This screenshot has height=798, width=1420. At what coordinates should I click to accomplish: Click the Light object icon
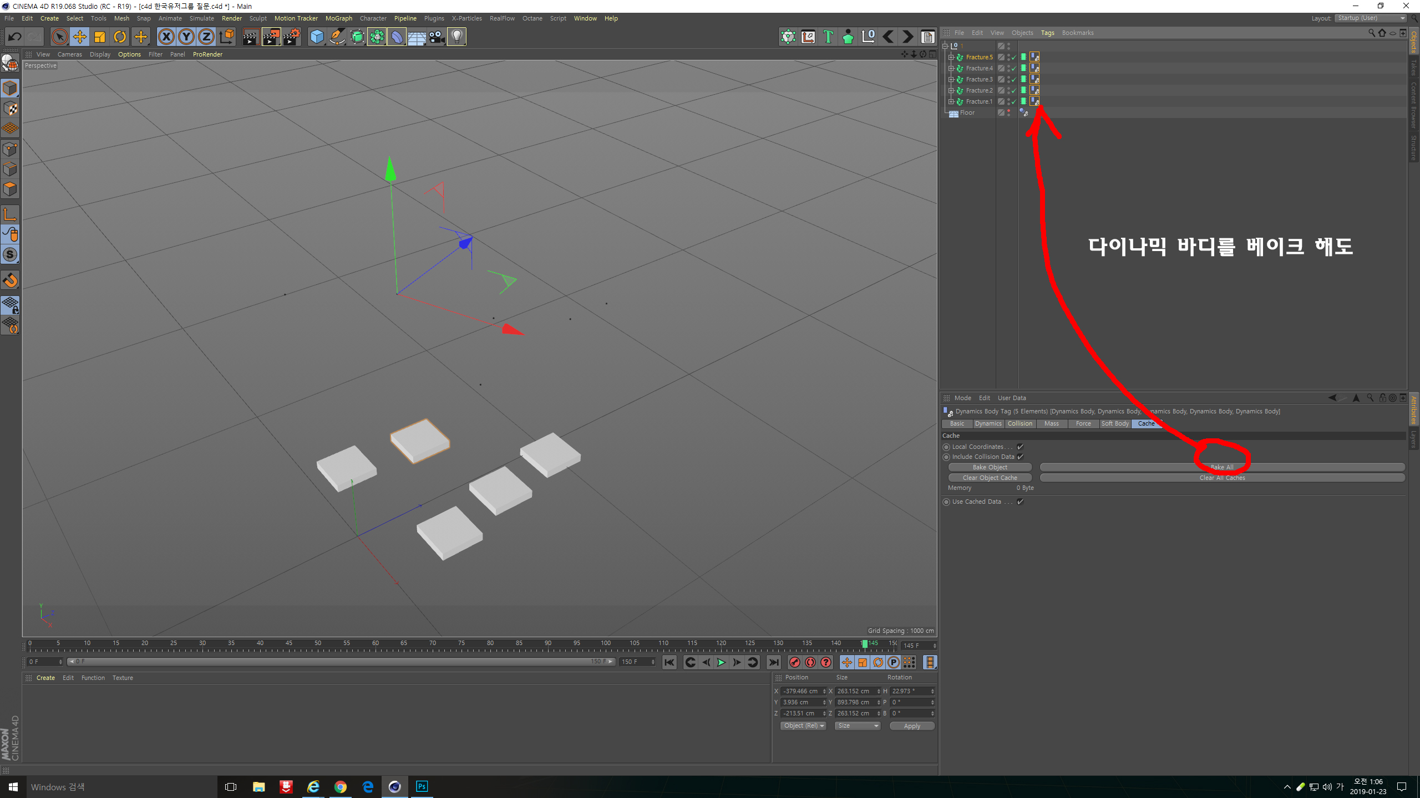point(457,37)
